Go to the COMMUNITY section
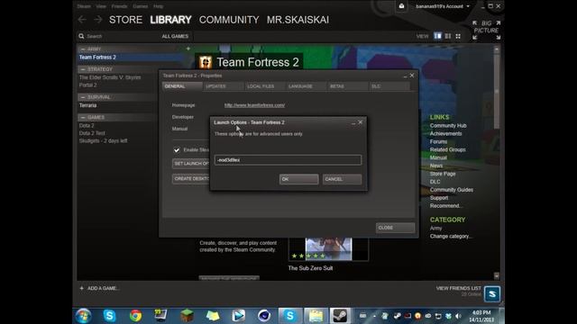This screenshot has height=324, width=577. pyautogui.click(x=229, y=20)
